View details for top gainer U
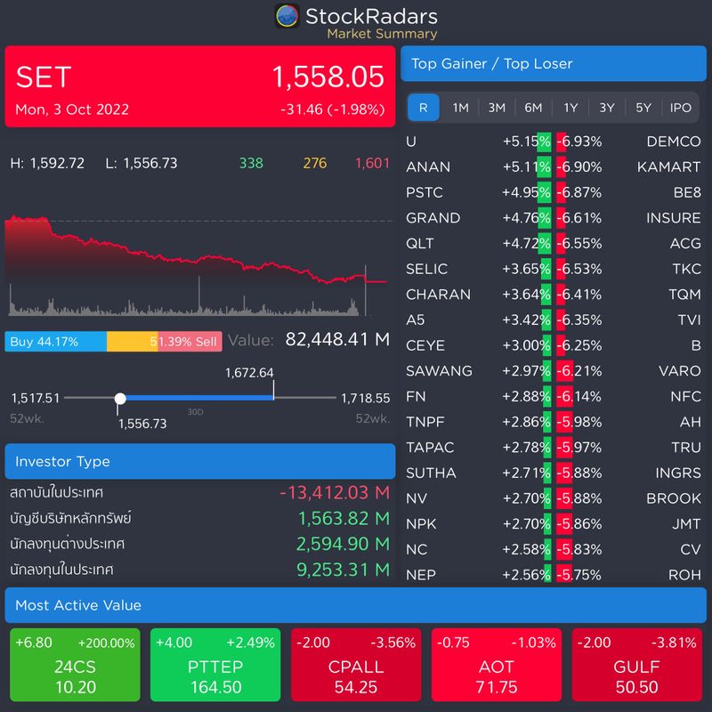 coord(413,141)
